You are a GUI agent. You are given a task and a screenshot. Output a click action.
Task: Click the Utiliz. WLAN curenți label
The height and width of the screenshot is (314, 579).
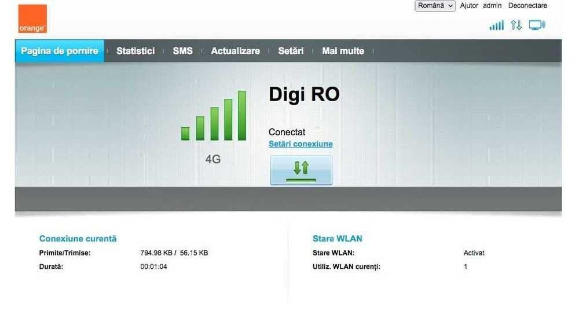[x=346, y=267]
